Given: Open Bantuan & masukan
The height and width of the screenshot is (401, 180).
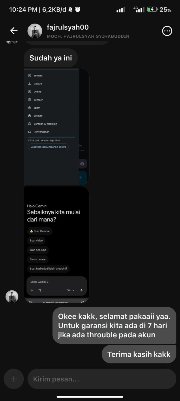Looking at the screenshot, I should pyautogui.click(x=45, y=124).
